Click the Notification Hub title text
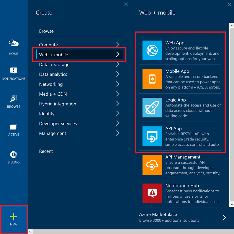 pyautogui.click(x=182, y=186)
